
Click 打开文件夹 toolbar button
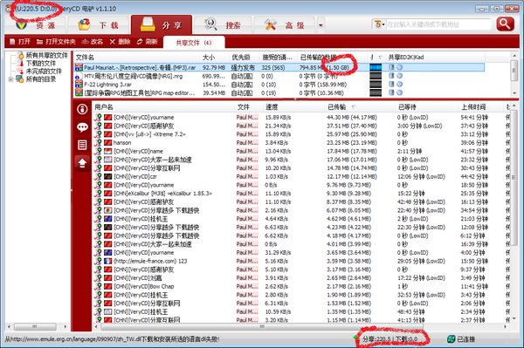click(56, 42)
